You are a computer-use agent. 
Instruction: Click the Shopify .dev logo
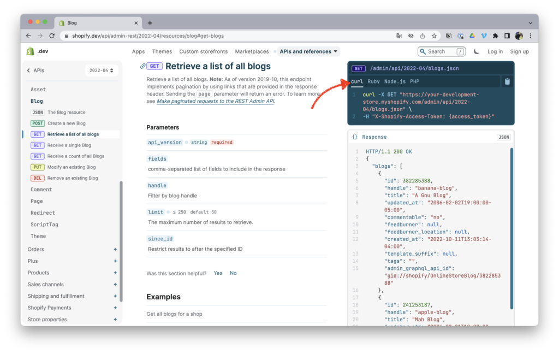(x=38, y=51)
